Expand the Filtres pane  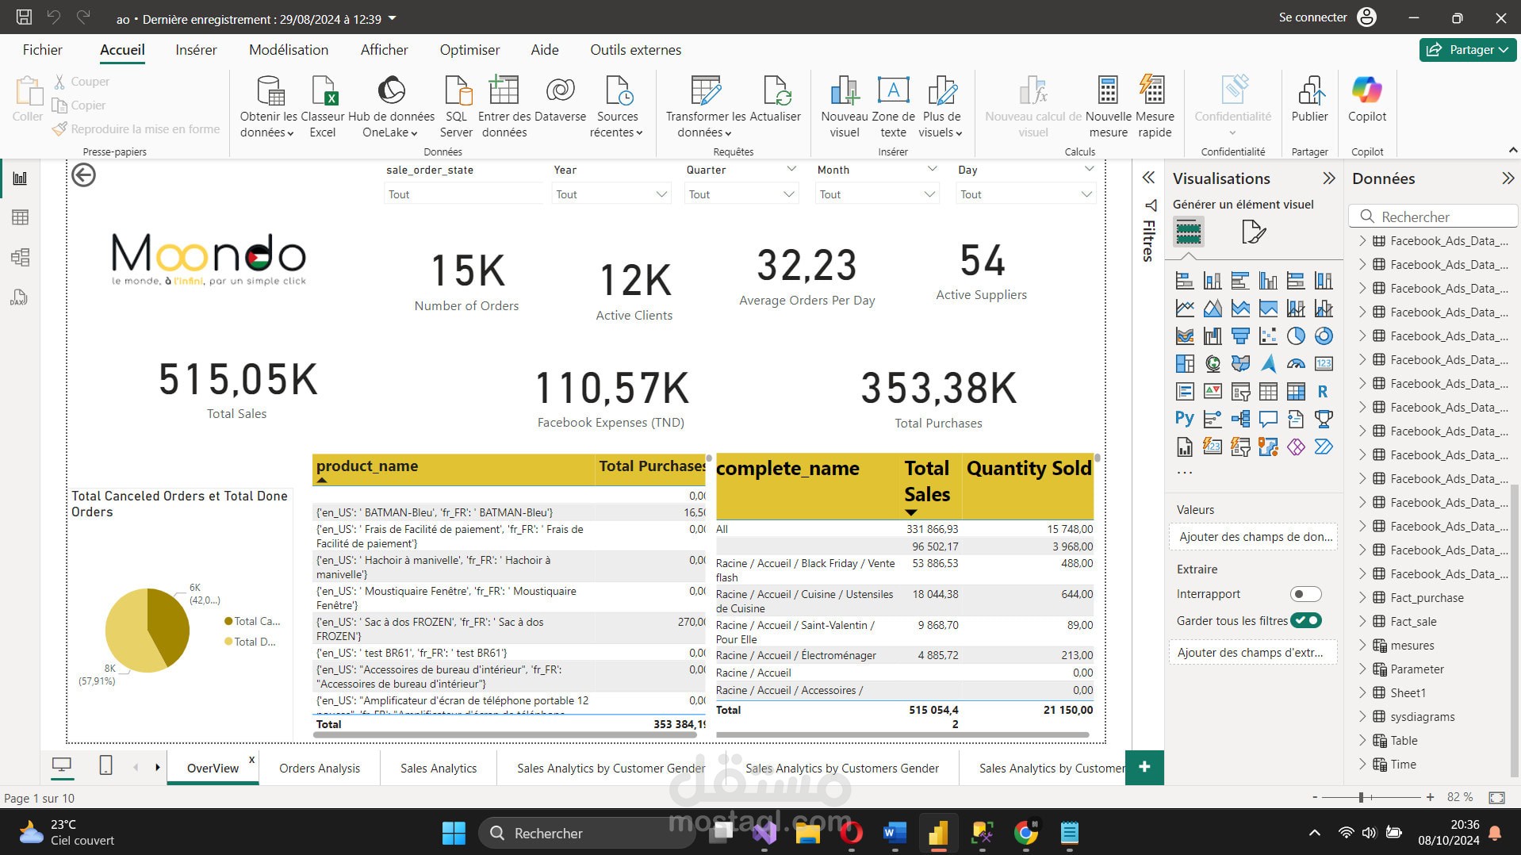pos(1148,178)
